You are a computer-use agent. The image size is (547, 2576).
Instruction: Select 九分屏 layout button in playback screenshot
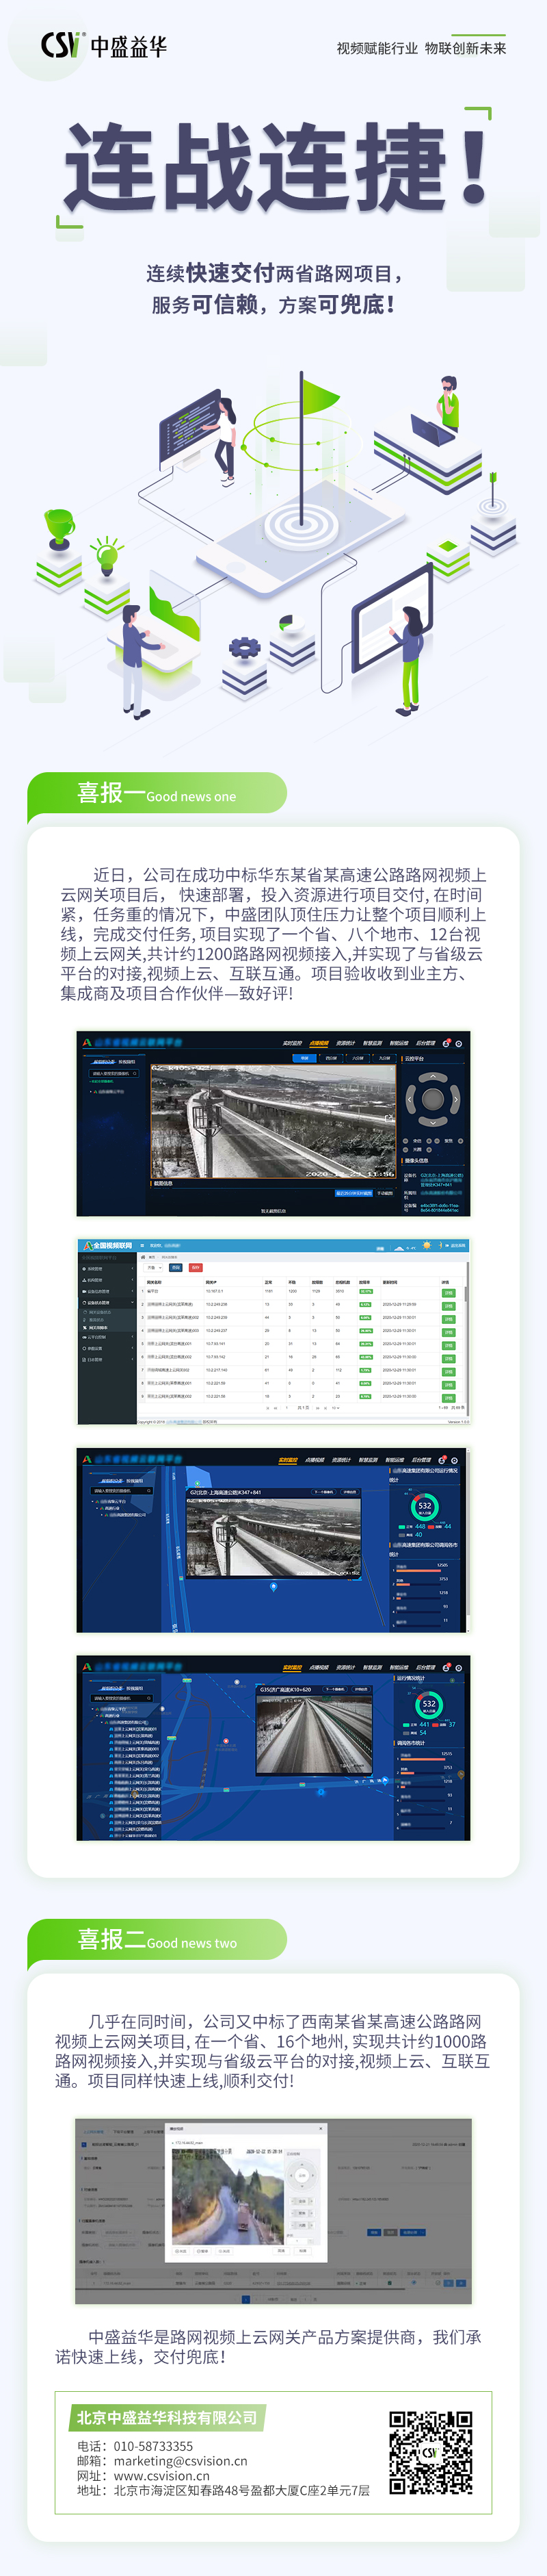pyautogui.click(x=384, y=1058)
